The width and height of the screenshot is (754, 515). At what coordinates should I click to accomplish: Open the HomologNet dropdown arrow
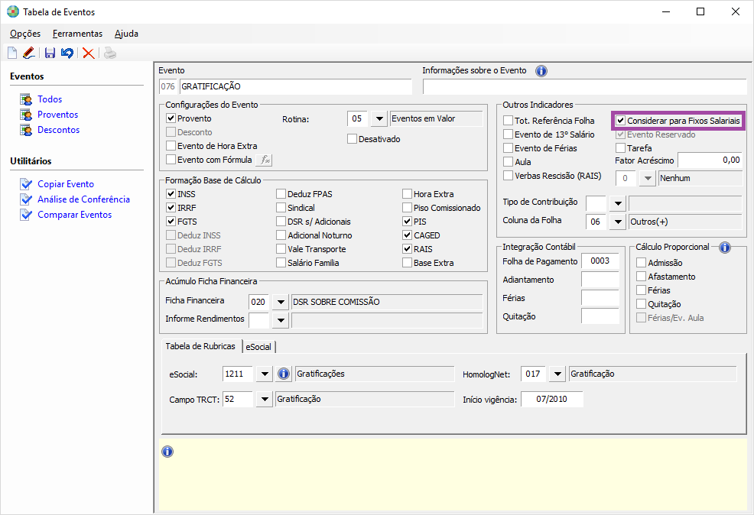point(557,374)
